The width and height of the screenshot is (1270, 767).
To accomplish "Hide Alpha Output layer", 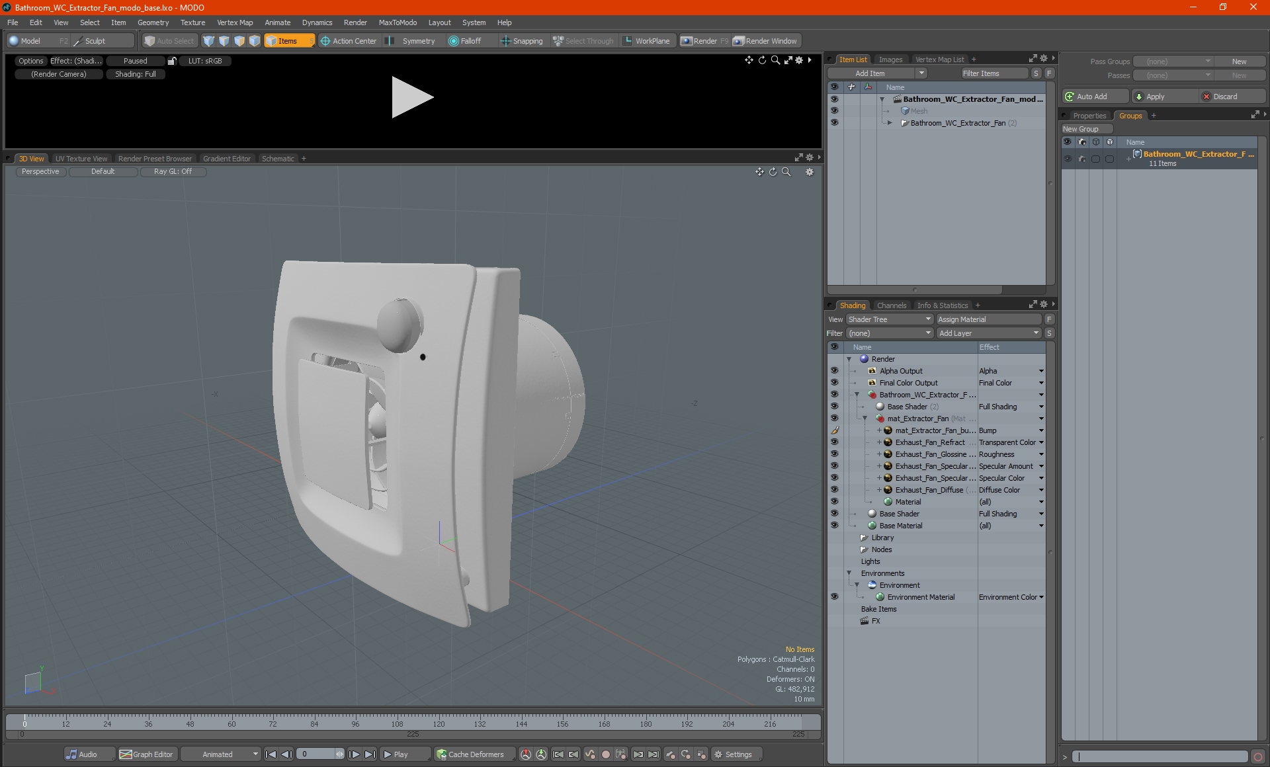I will [x=834, y=371].
